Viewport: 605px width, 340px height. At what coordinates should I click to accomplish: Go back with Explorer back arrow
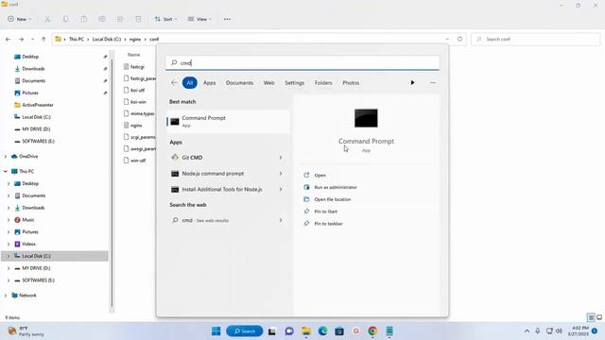[x=9, y=39]
